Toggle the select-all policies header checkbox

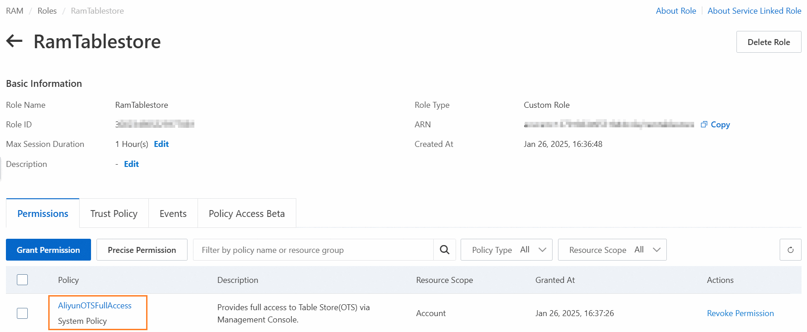pos(22,280)
